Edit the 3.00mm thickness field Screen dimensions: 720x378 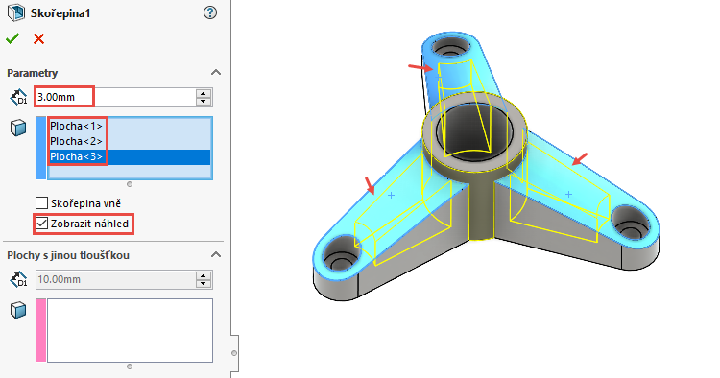(x=116, y=97)
